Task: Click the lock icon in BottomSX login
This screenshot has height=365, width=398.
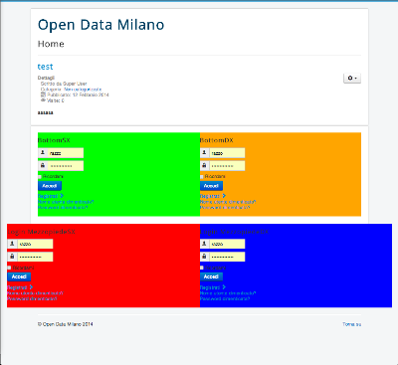Action: click(x=43, y=165)
